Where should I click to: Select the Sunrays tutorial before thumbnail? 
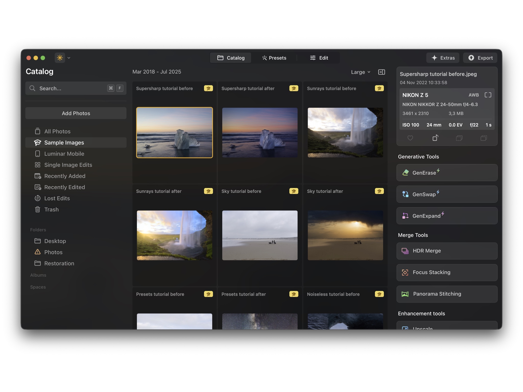345,132
